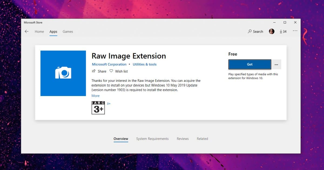
Task: Open the user profile avatar
Action: pos(272,31)
